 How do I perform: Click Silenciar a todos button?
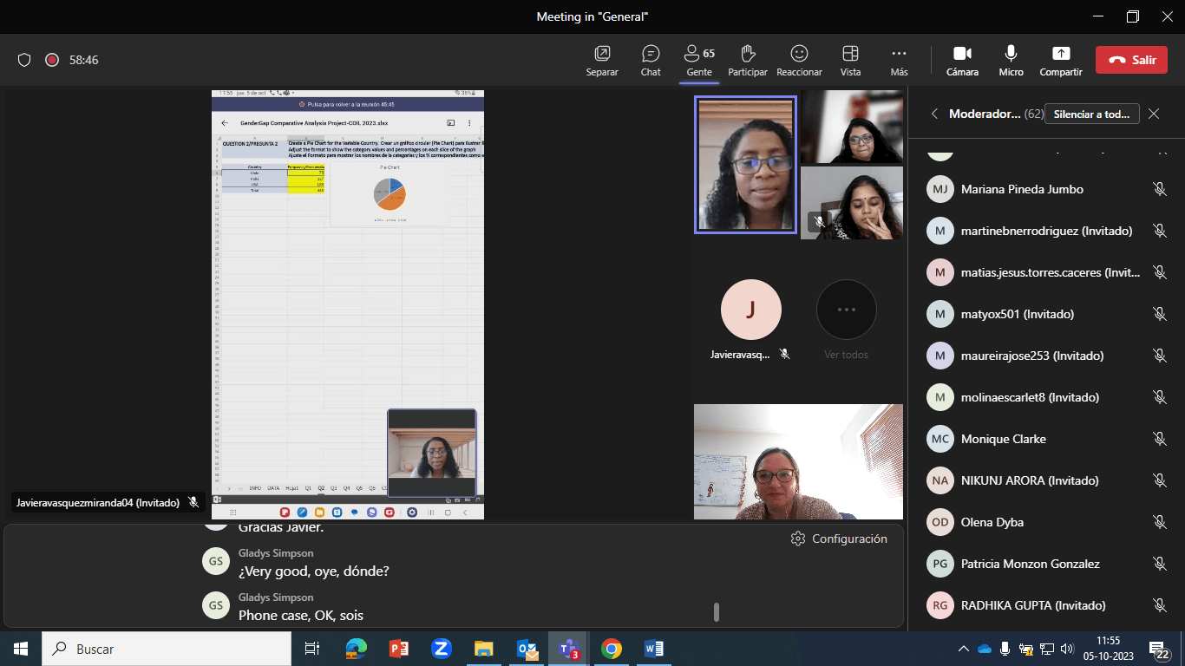pyautogui.click(x=1091, y=114)
